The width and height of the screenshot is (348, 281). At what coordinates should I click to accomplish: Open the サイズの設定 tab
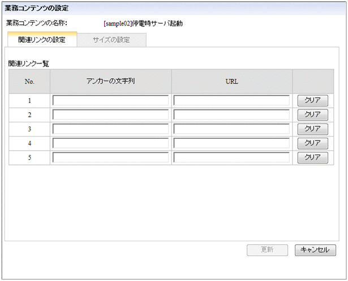tap(111, 40)
